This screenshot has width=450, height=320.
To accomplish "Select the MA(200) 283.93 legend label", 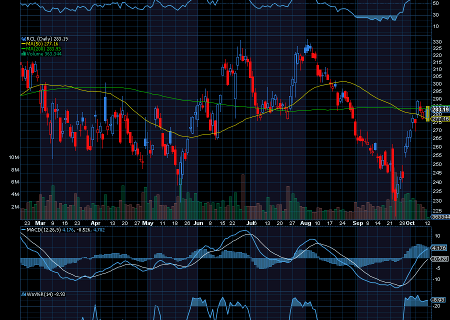I will point(43,49).
